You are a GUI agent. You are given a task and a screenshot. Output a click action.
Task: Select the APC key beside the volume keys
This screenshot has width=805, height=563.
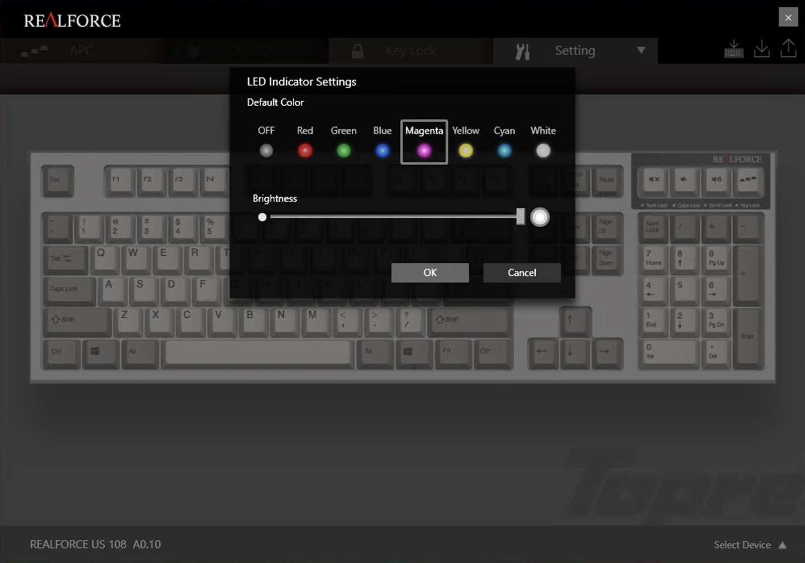748,181
